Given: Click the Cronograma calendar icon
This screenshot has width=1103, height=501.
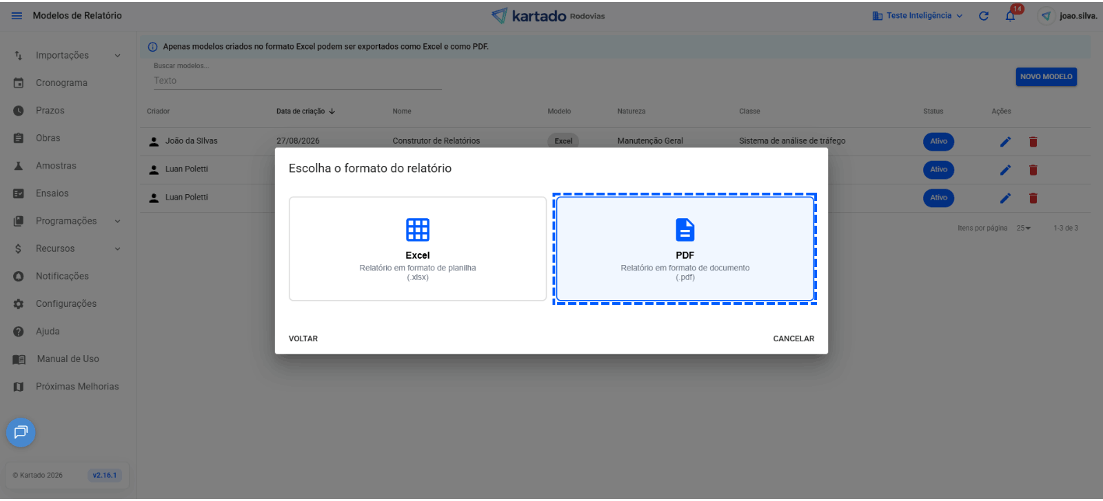Looking at the screenshot, I should (x=19, y=83).
